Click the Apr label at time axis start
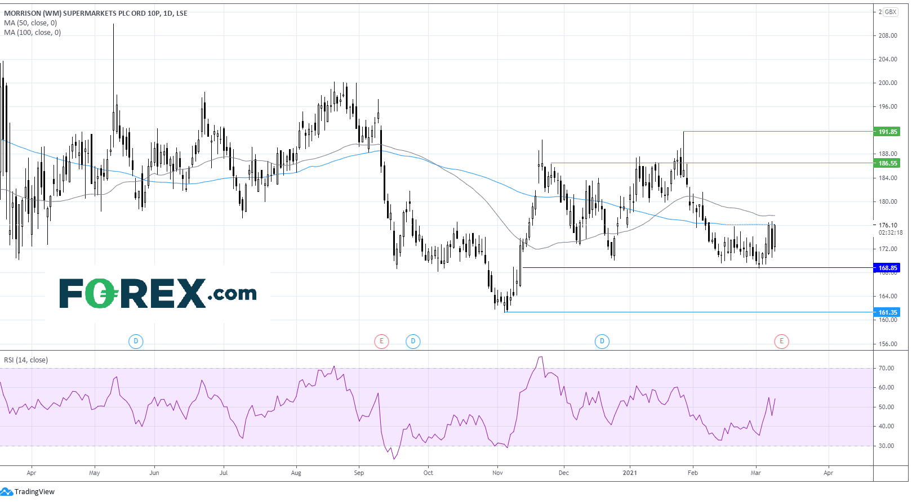Image resolution: width=912 pixels, height=502 pixels. pyautogui.click(x=32, y=473)
